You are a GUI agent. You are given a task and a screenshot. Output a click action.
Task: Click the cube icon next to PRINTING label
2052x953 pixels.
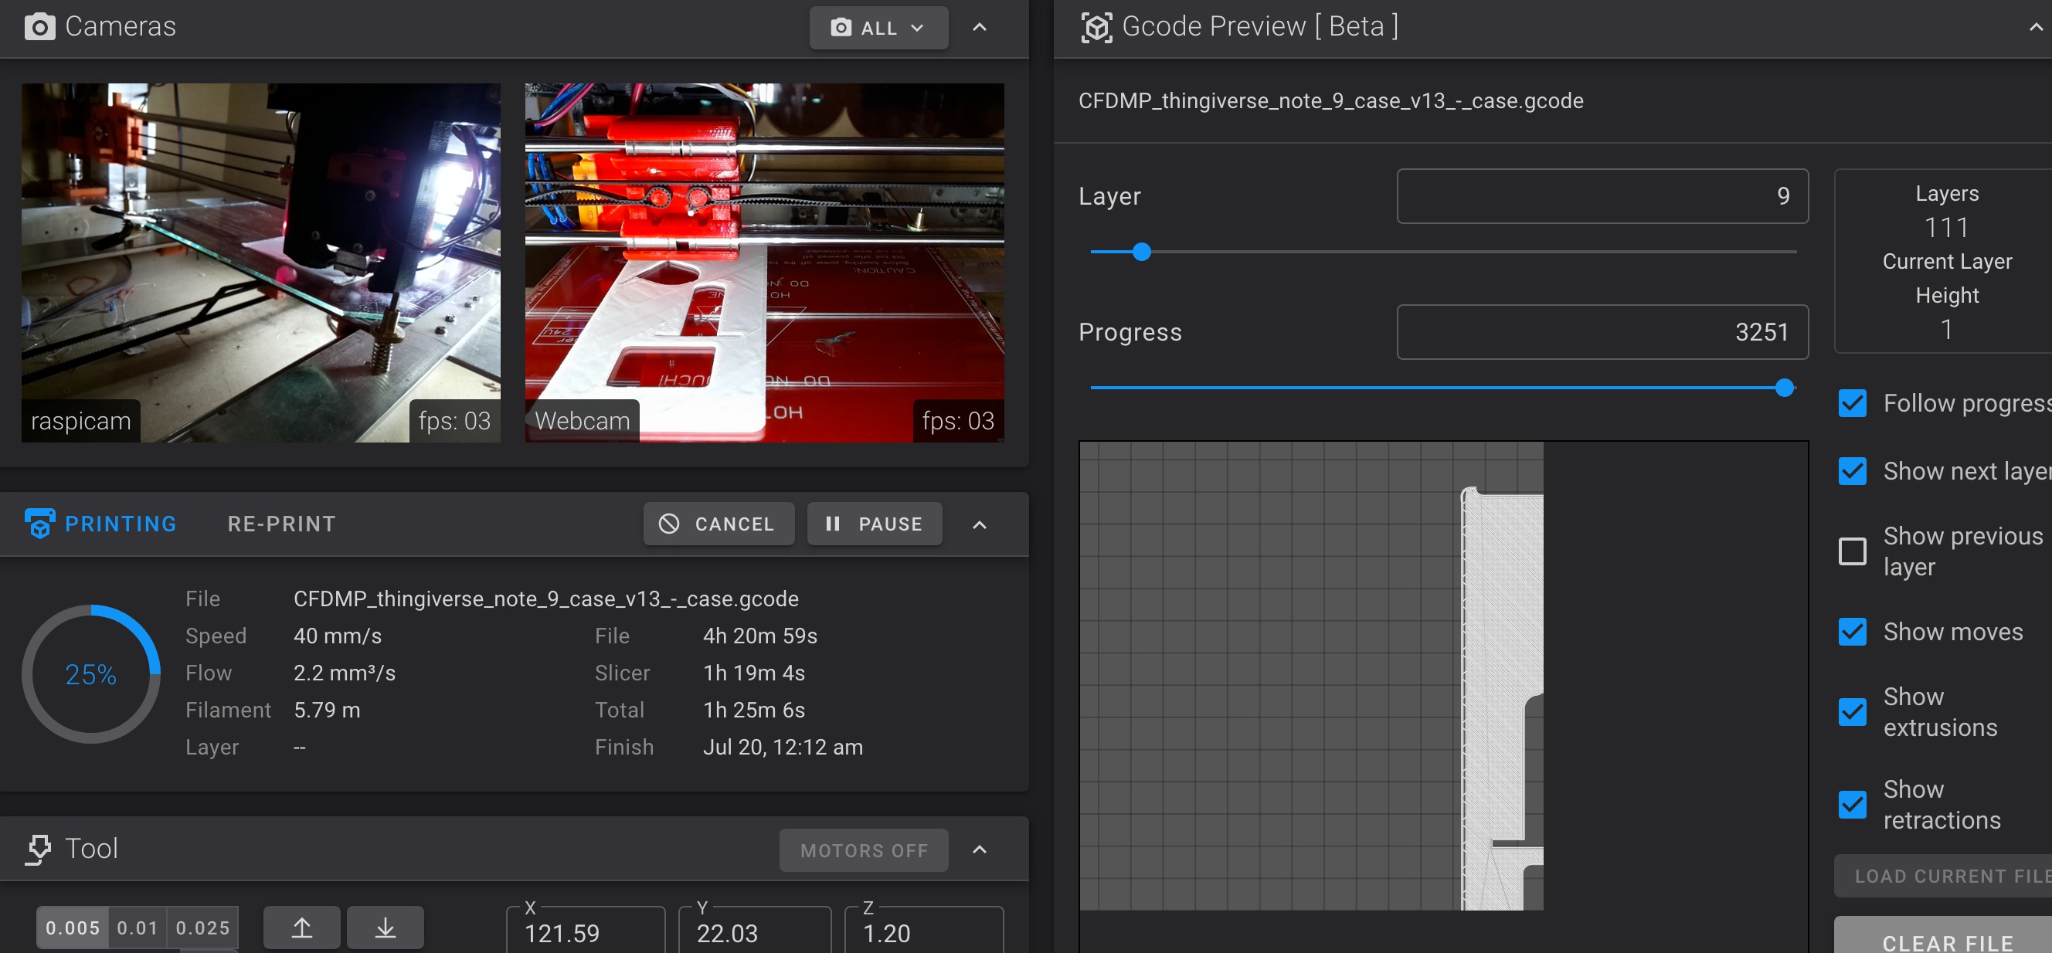40,523
